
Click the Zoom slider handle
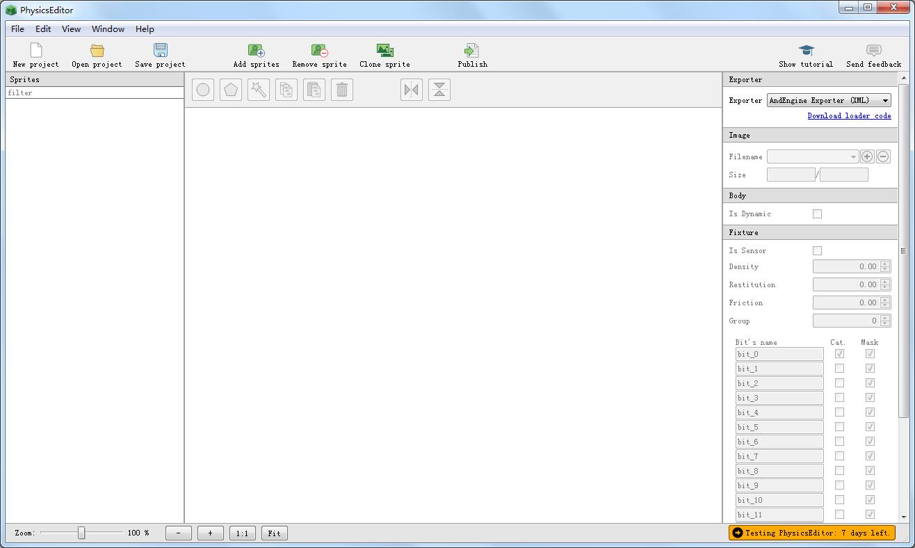tap(81, 533)
